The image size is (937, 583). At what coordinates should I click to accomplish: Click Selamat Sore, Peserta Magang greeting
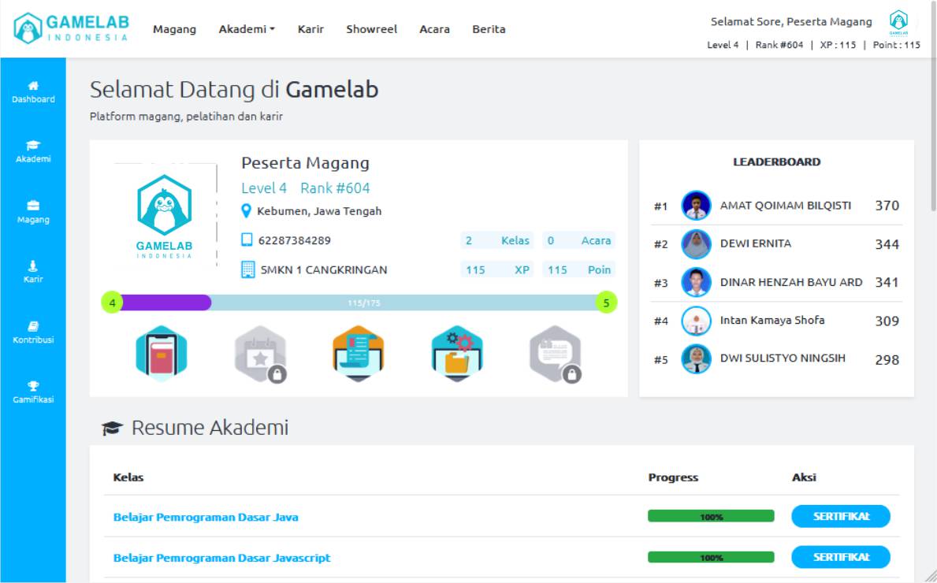coord(791,22)
